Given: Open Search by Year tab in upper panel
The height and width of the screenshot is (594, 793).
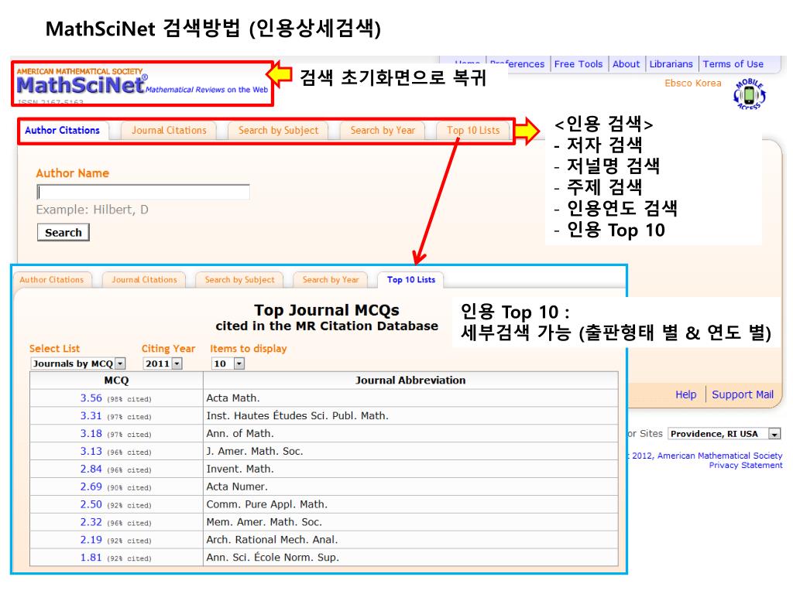Looking at the screenshot, I should [383, 130].
